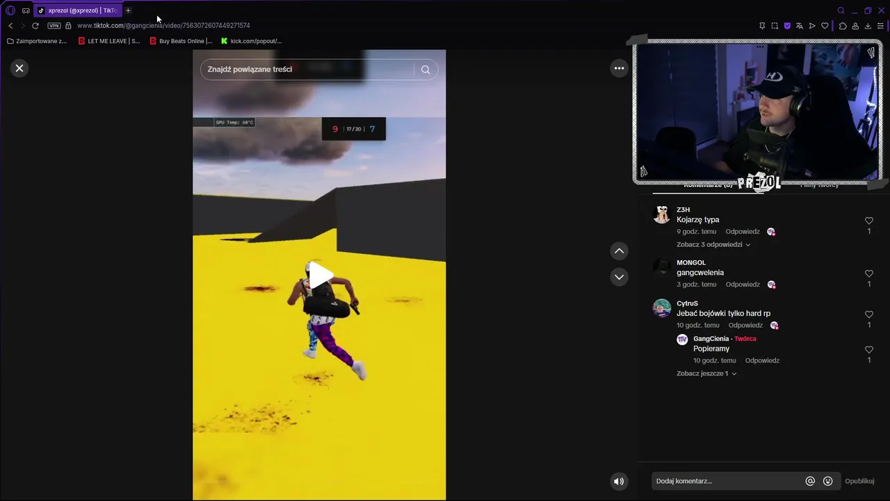Open the Opera menu logo
Image resolution: width=890 pixels, height=501 pixels.
[10, 10]
